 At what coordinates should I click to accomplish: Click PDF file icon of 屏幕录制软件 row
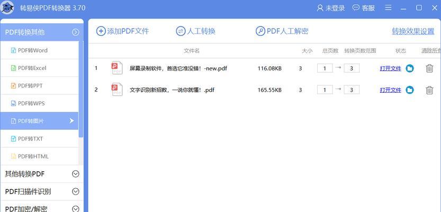click(x=117, y=68)
